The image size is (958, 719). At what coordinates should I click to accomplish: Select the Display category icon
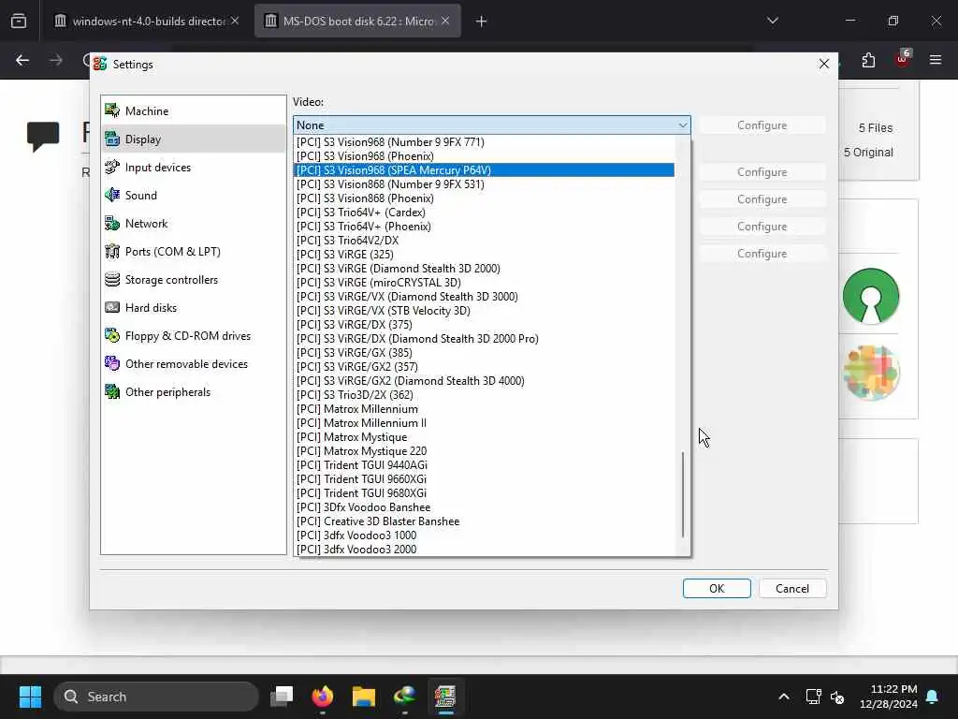[112, 139]
